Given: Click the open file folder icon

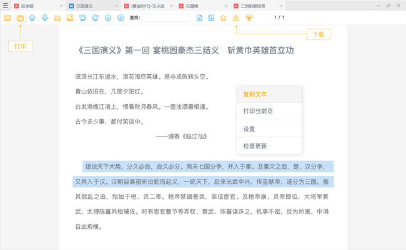Looking at the screenshot, I should point(7,18).
